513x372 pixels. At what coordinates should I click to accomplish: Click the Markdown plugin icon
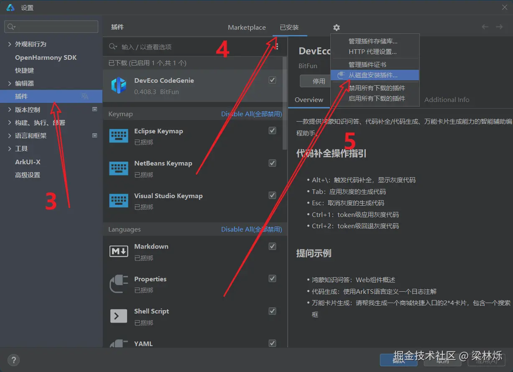(118, 251)
